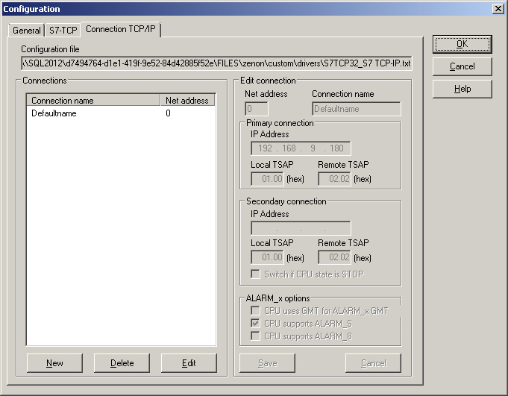Close the Configuration dialog window

click(x=498, y=8)
